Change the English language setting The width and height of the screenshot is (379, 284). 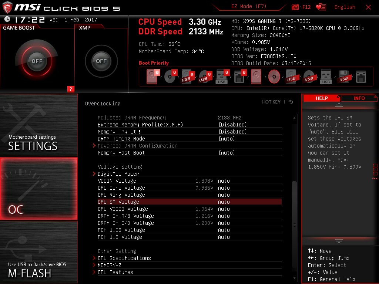(x=345, y=7)
